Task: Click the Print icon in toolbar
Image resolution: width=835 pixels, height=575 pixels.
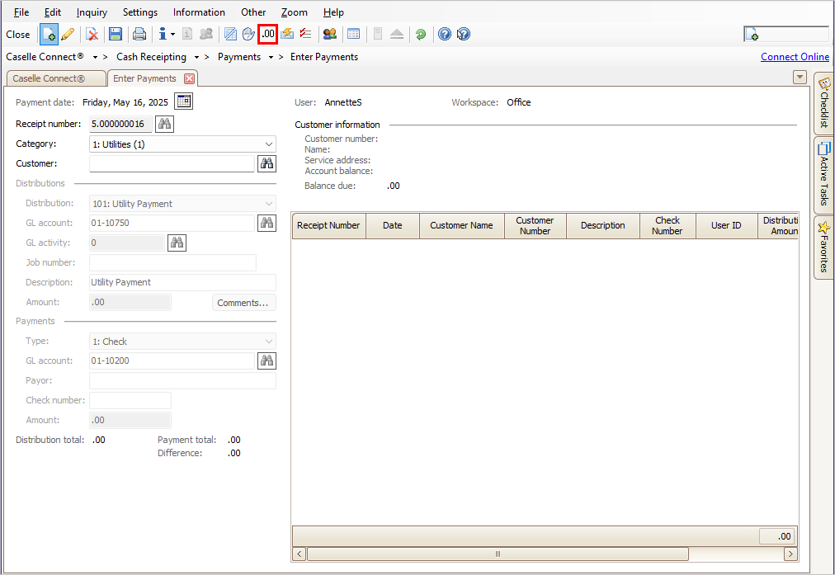Action: 139,35
